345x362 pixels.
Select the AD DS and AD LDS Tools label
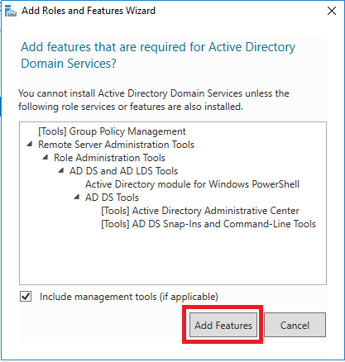pos(123,171)
